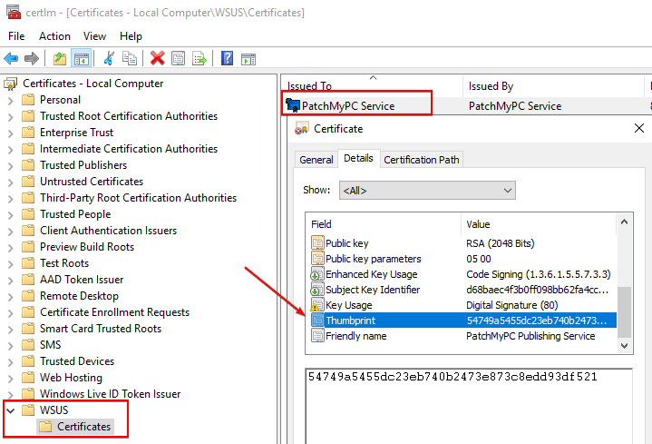The height and width of the screenshot is (444, 652).
Task: Click the Value column header
Action: pyautogui.click(x=539, y=224)
